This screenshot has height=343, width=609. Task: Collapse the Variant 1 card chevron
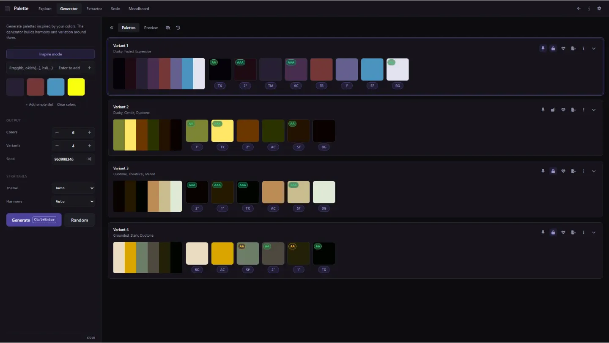pyautogui.click(x=594, y=48)
